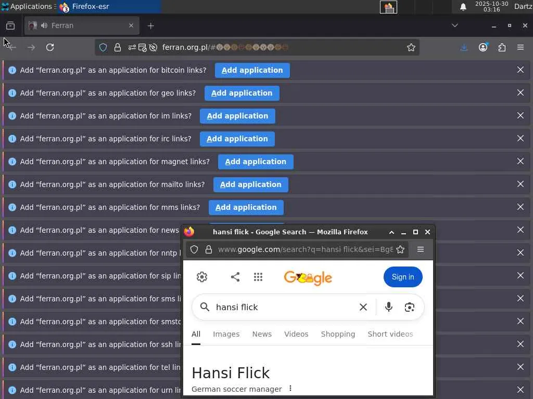
Task: Open tracking protection shield in main address bar
Action: [x=103, y=47]
